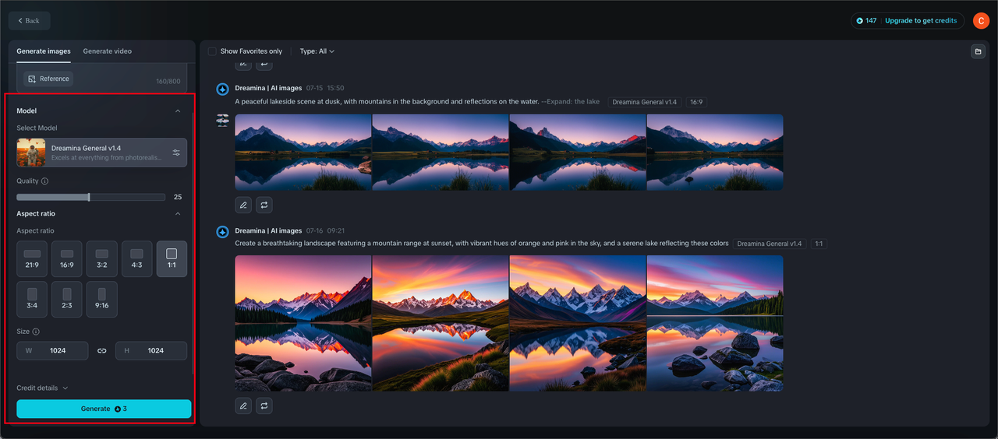
Task: Click regenerate icon under sunset images
Action: point(264,406)
